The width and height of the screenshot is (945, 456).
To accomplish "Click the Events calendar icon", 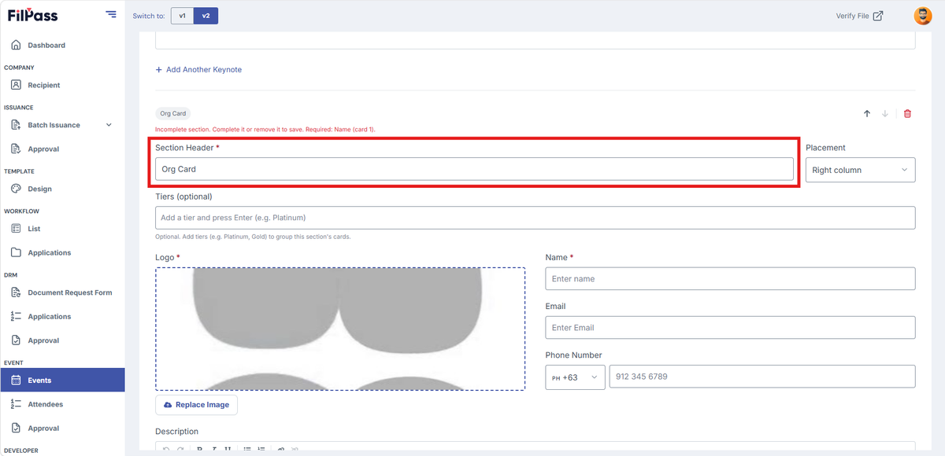I will pos(16,381).
